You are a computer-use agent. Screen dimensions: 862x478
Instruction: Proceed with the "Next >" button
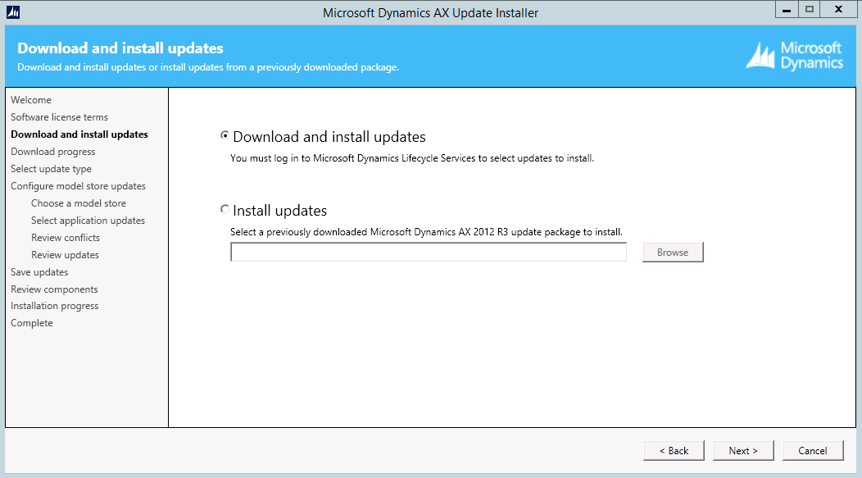point(743,450)
